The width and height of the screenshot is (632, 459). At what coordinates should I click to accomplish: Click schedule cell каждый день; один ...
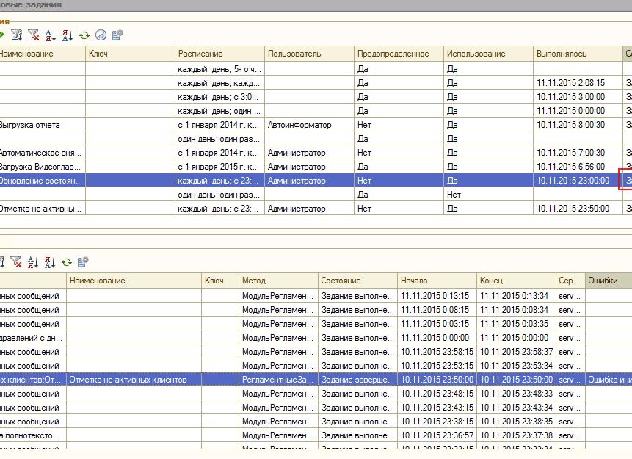219,110
